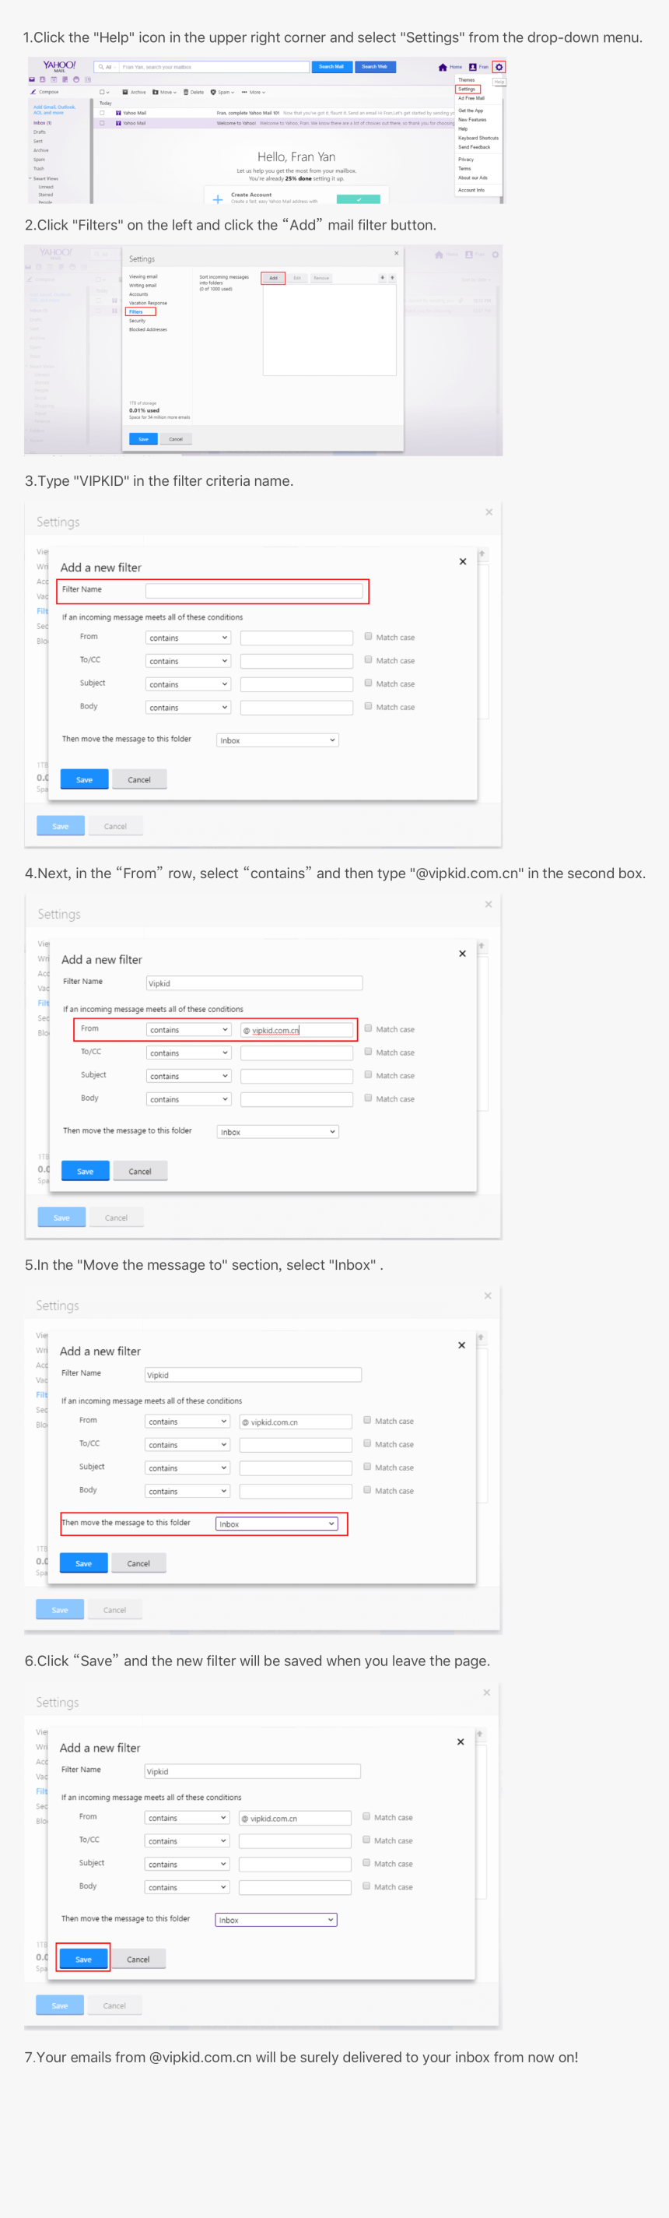
Task: Click the Yahoo mailbox search field in step 1
Action: (201, 66)
